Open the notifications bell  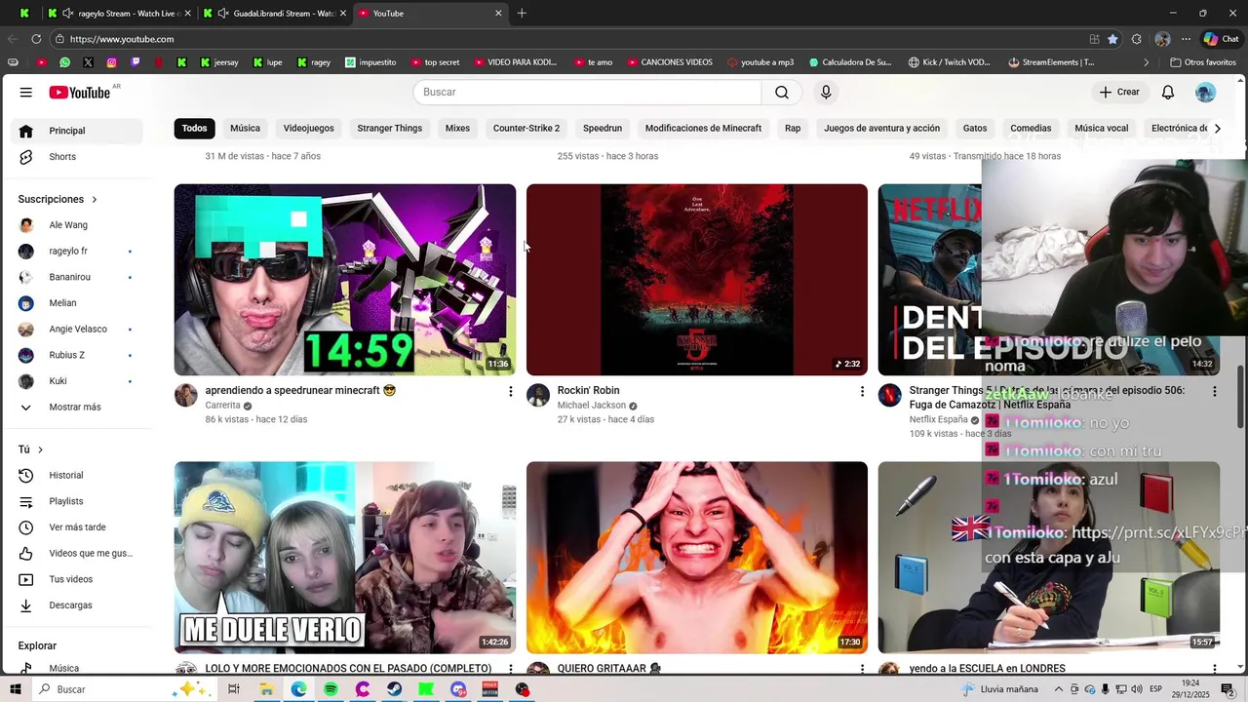[x=1168, y=92]
